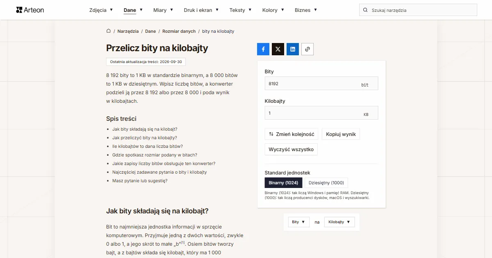
Task: Click Zmień kolejność button
Action: tap(292, 134)
